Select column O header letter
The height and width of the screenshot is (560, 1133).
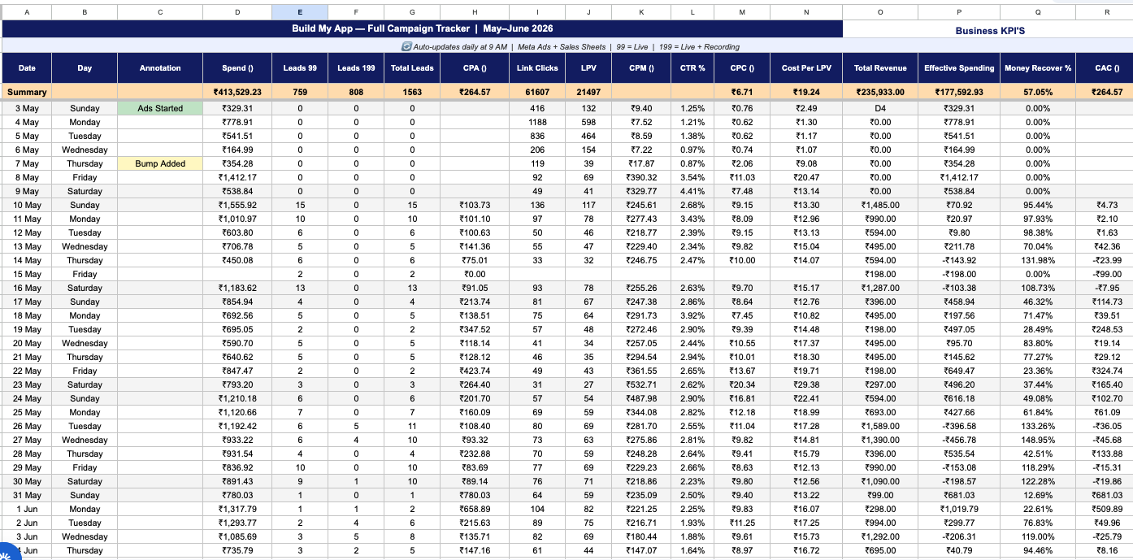click(880, 12)
